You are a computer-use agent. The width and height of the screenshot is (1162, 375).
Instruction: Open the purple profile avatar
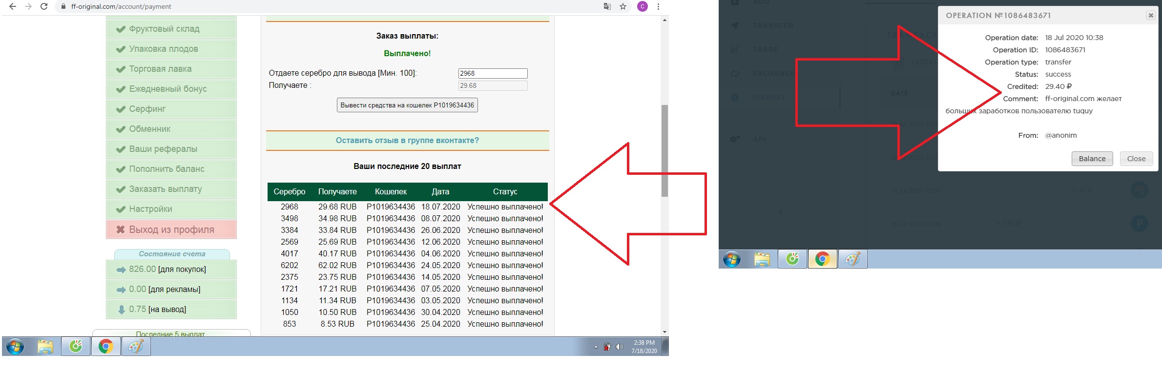coord(643,6)
